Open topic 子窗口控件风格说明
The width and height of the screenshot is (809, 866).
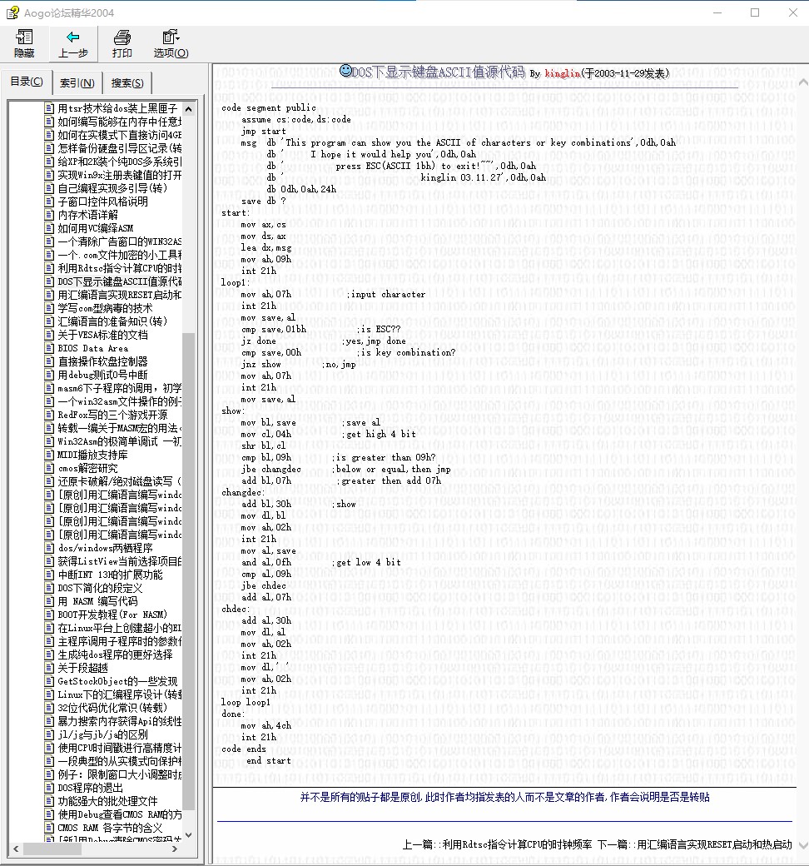click(102, 201)
